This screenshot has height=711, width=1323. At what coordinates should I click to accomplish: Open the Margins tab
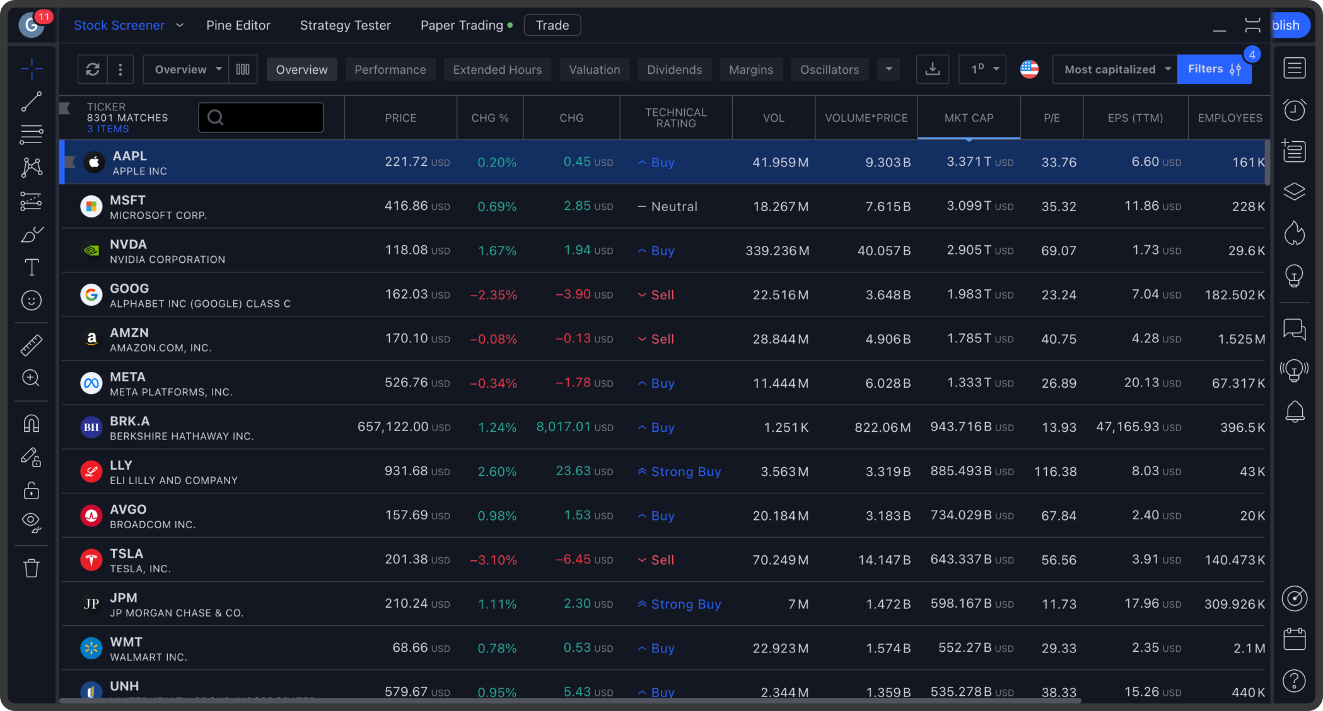pos(751,68)
